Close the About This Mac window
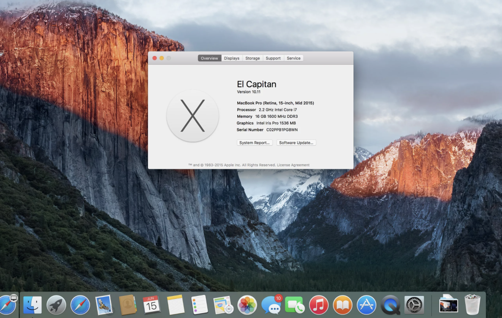 [x=154, y=58]
